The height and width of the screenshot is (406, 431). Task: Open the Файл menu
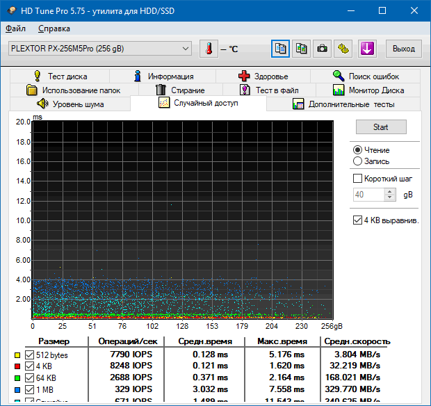tap(15, 29)
